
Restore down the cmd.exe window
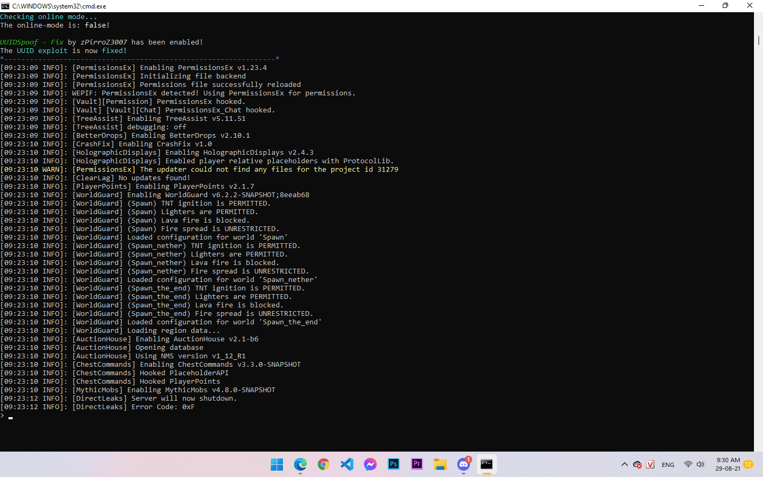pyautogui.click(x=725, y=6)
